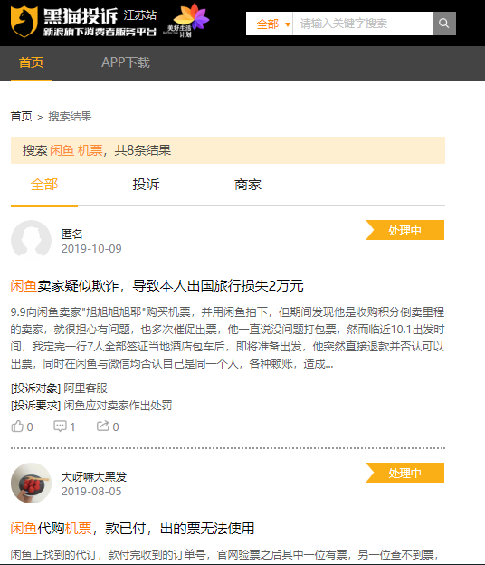This screenshot has height=565, width=485.
Task: Click the magnifier search button
Action: 444,24
